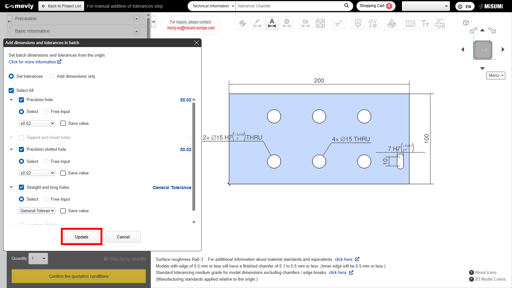Open the Precision hole ±0.02 dropdown
The image size is (512, 288).
37,123
